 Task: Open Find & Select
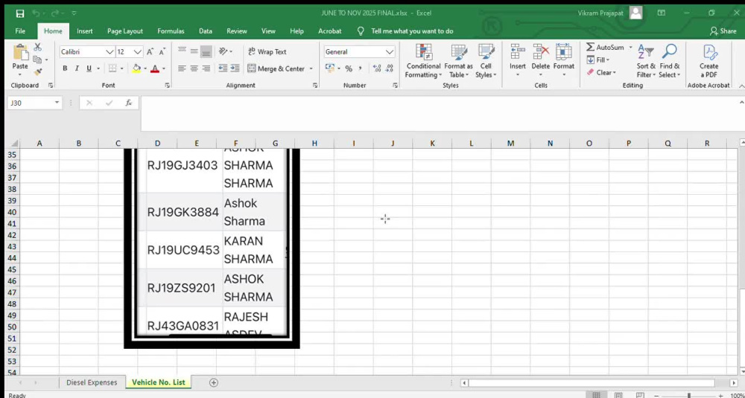(670, 61)
